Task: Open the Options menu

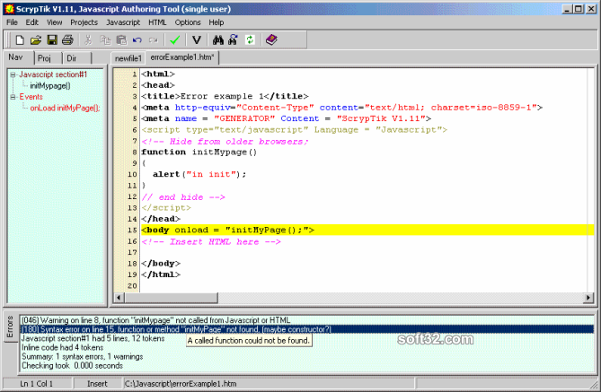Action: tap(188, 22)
